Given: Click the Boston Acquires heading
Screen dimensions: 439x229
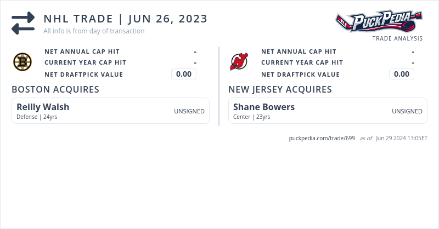Looking at the screenshot, I should (x=55, y=89).
